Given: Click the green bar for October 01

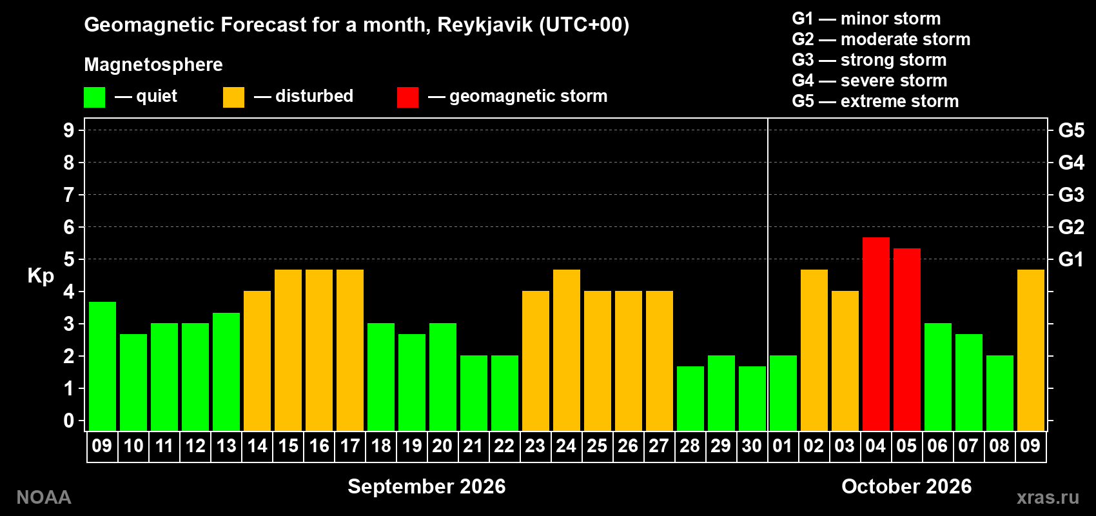Looking at the screenshot, I should pyautogui.click(x=783, y=393).
